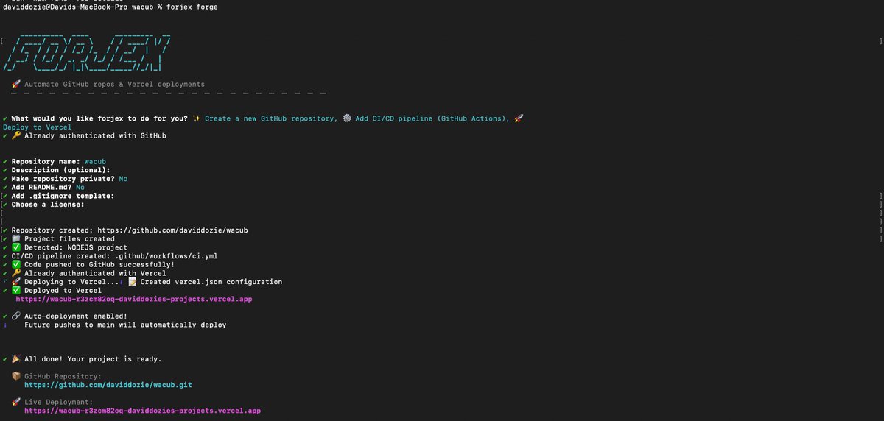This screenshot has height=421, width=884.
Task: Click the 'Your project is ready.' message
Action: pyautogui.click(x=114, y=359)
